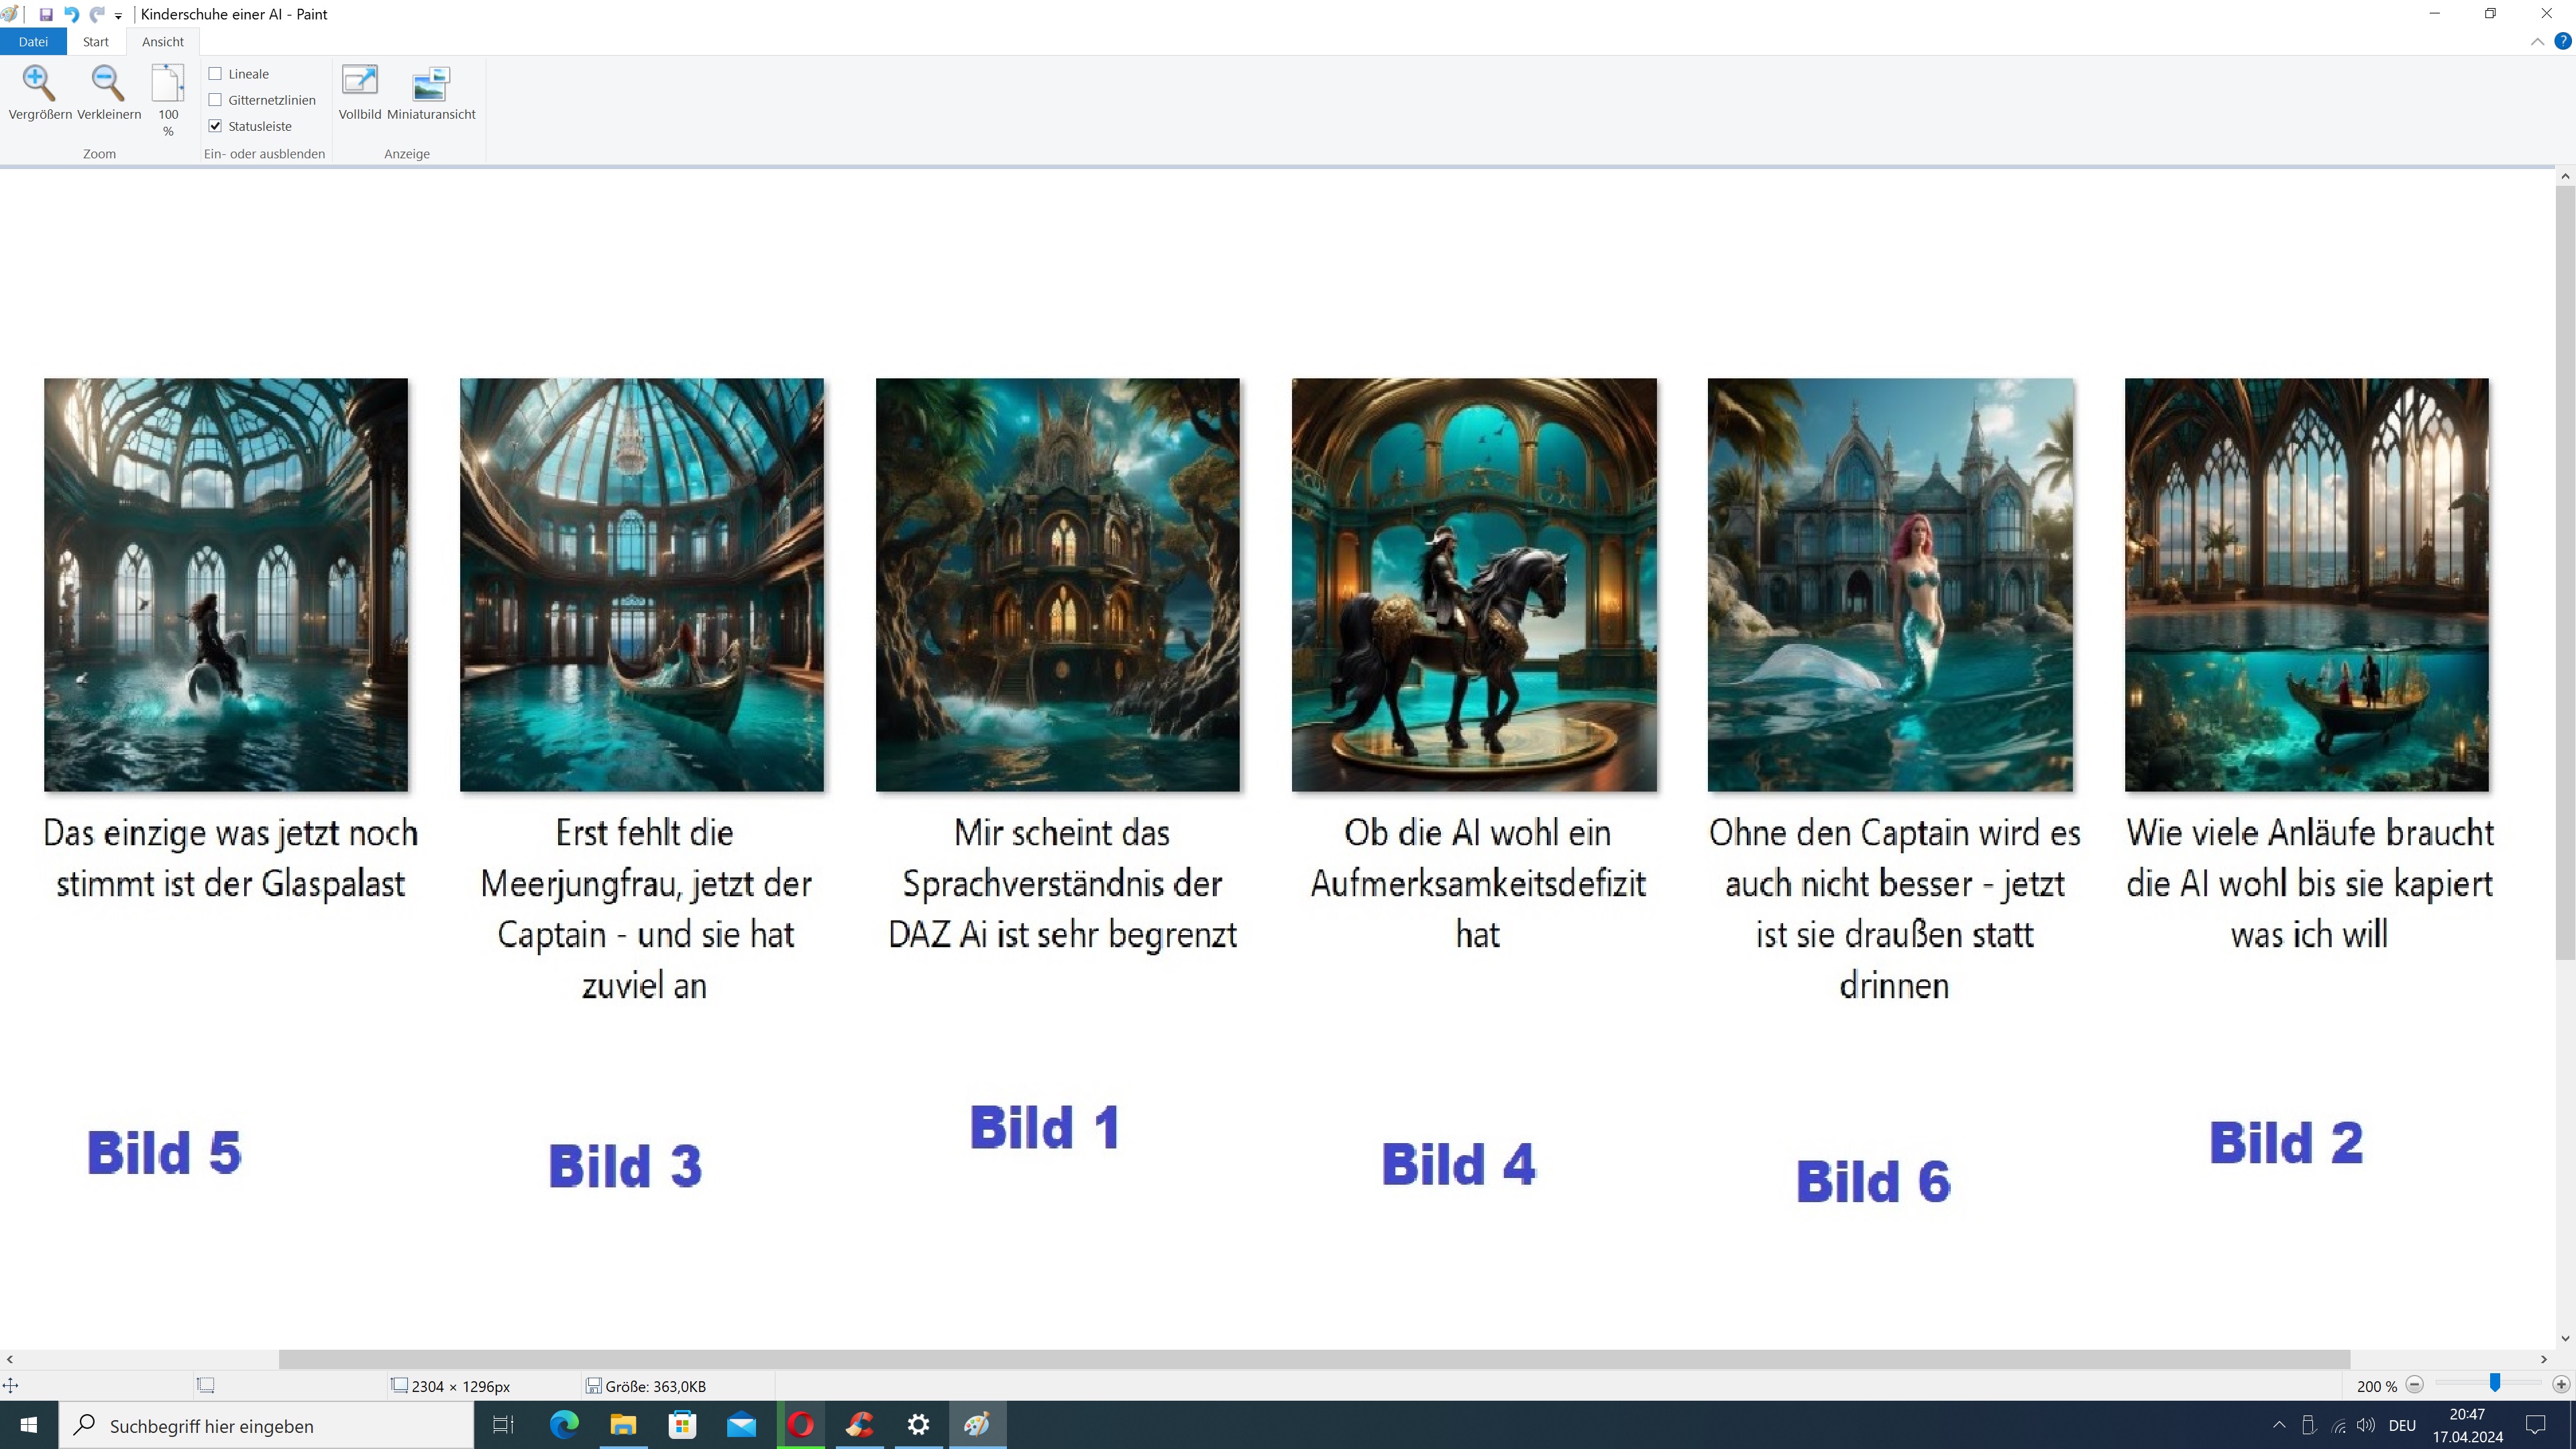Click the zoom-in plus icon in status bar
Viewport: 2576px width, 1449px height.
(2560, 1385)
